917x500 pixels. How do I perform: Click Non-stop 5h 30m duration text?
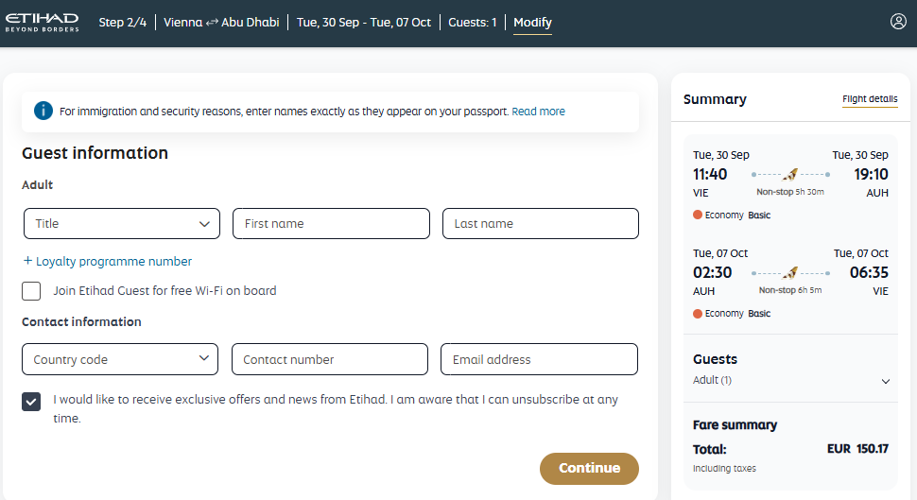790,192
